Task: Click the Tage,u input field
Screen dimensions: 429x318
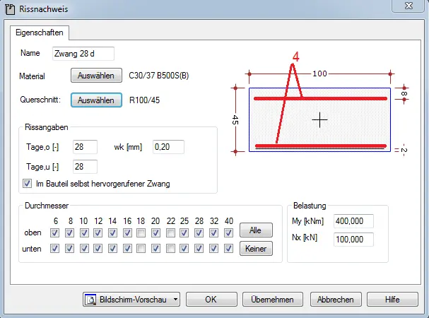Action: coord(85,167)
